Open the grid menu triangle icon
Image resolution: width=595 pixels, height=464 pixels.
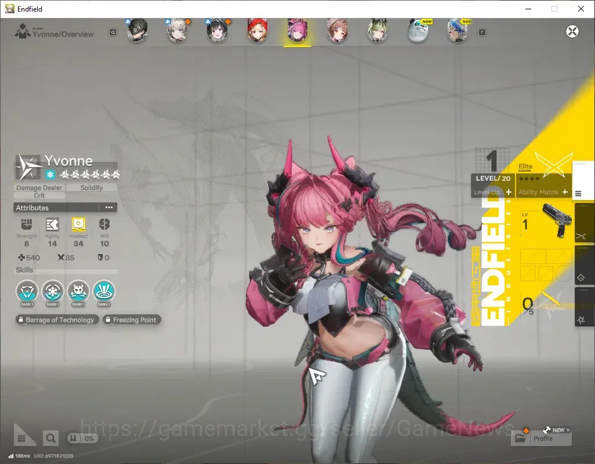23,436
